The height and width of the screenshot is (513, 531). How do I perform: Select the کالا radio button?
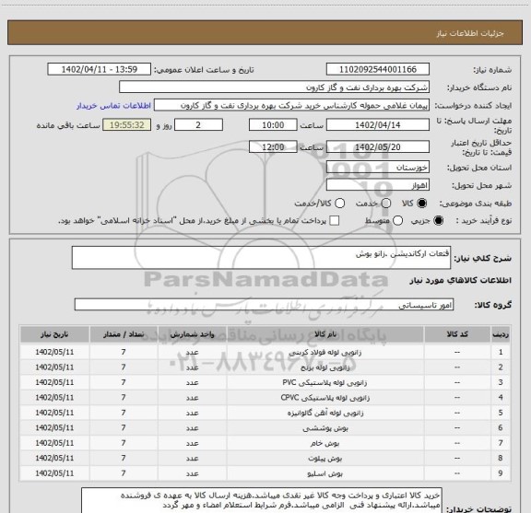(x=422, y=204)
